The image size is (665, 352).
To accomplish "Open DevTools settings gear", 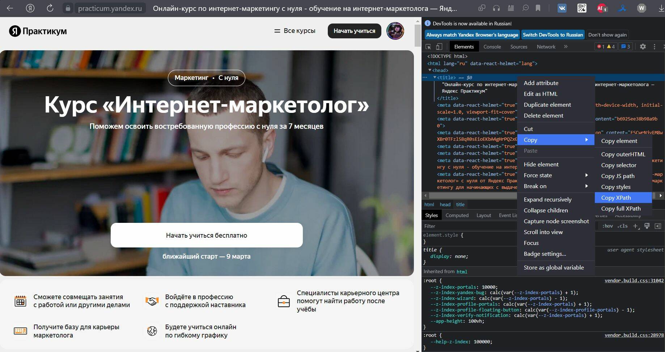I will click(x=643, y=47).
